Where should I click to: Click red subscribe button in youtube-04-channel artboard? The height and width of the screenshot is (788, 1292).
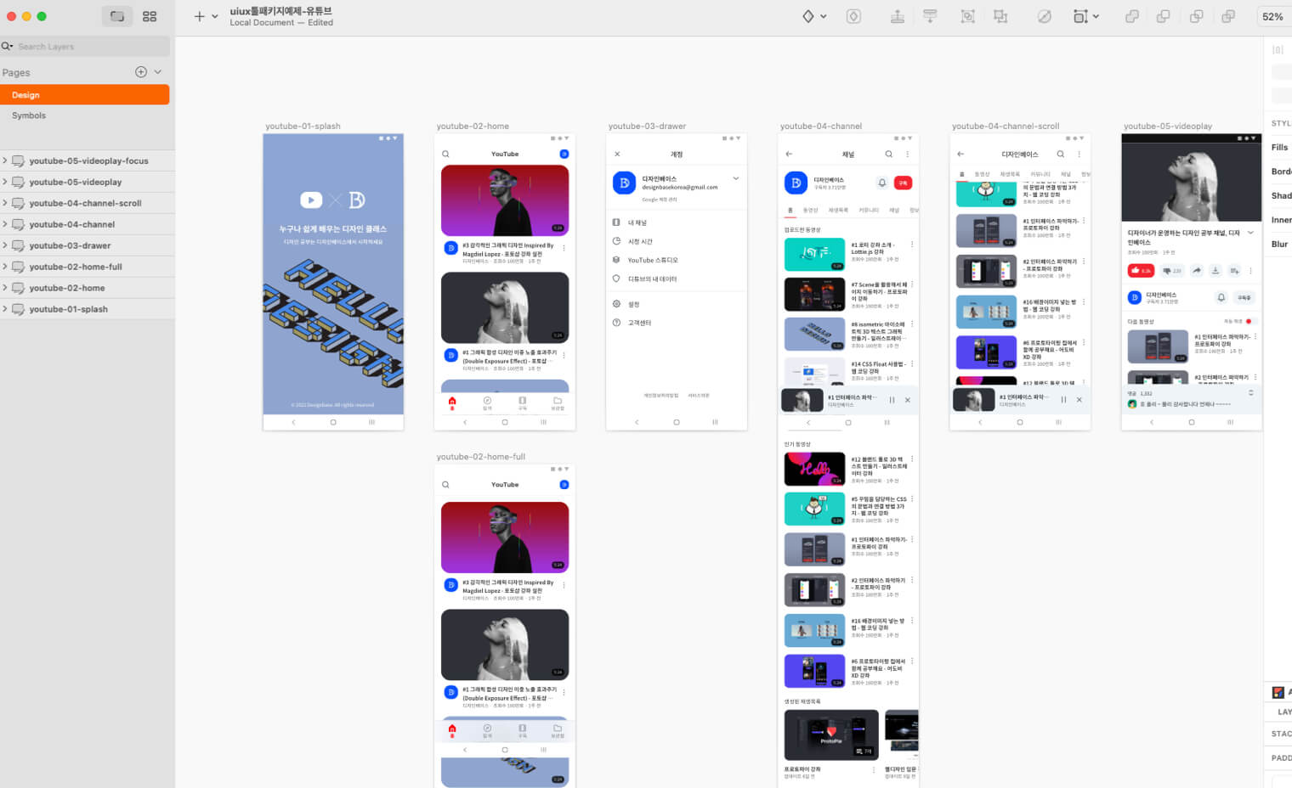(x=904, y=183)
